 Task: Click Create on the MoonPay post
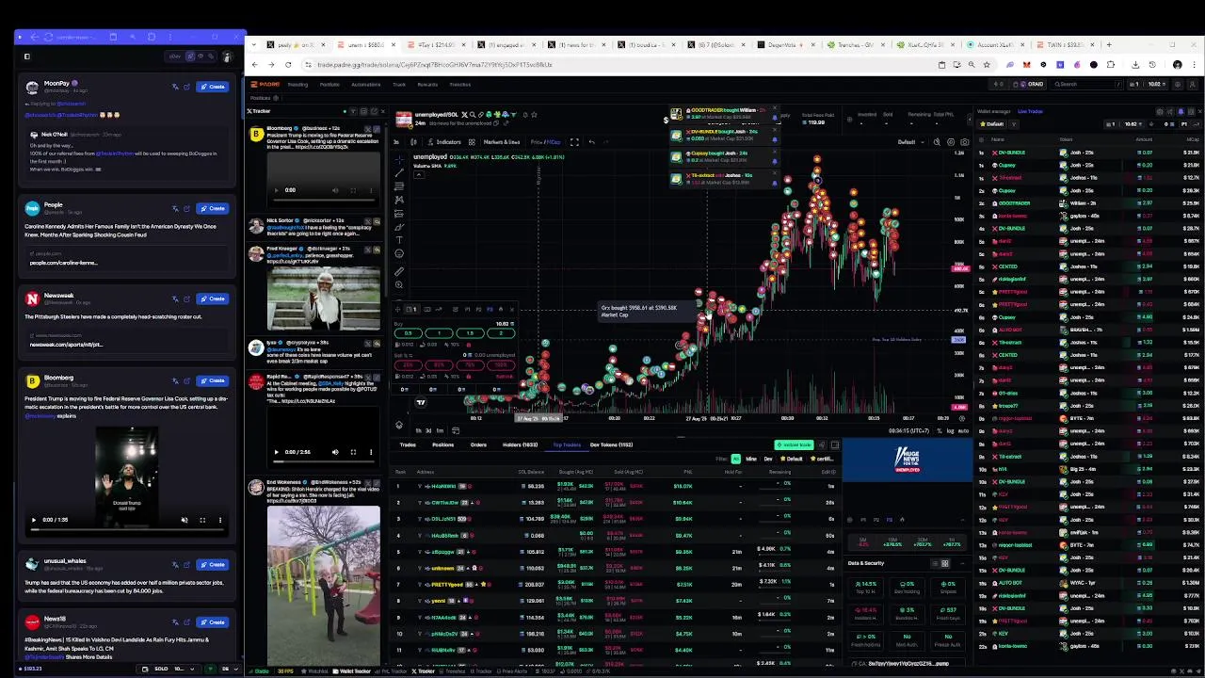[213, 87]
